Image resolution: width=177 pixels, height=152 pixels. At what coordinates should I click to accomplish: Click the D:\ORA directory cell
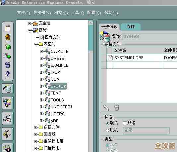(x=170, y=58)
